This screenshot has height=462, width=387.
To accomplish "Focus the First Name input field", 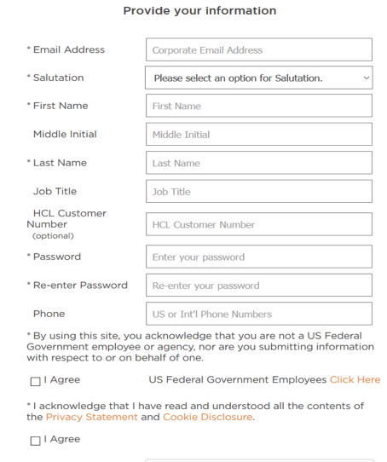I will 259,106.
